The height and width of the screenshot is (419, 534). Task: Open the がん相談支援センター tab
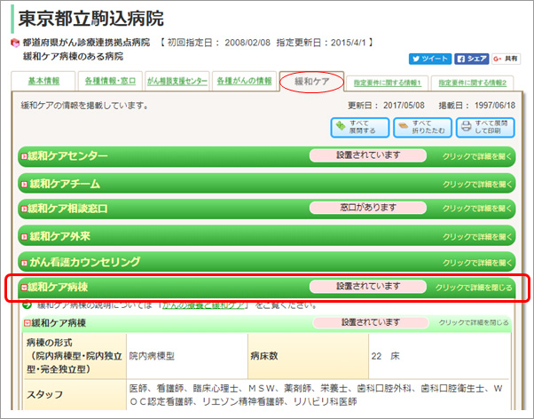pyautogui.click(x=177, y=81)
